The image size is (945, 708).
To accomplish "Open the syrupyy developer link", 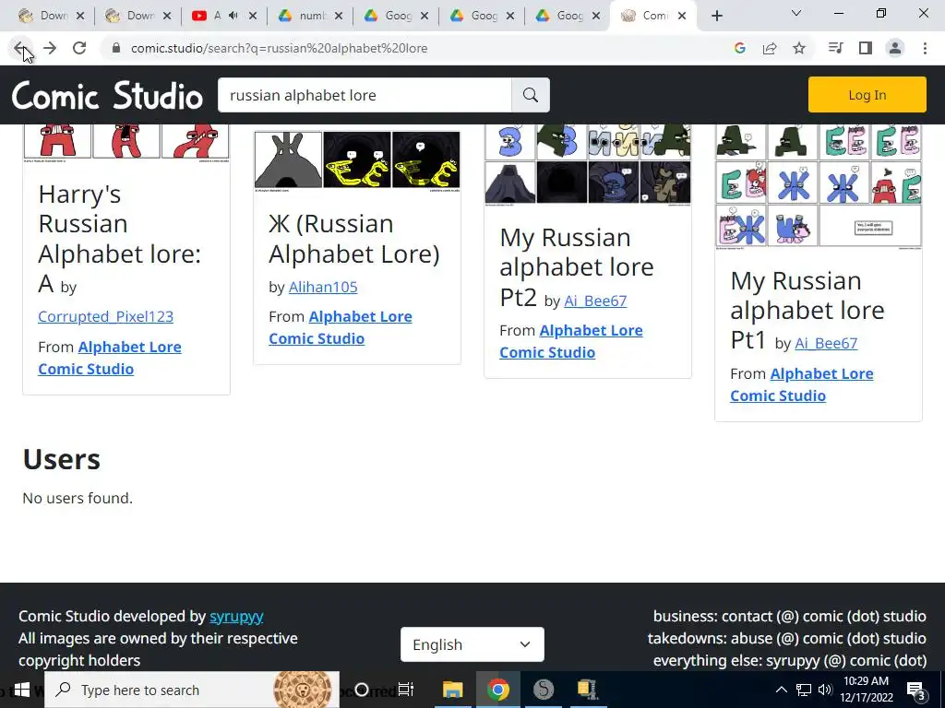I will (x=236, y=617).
